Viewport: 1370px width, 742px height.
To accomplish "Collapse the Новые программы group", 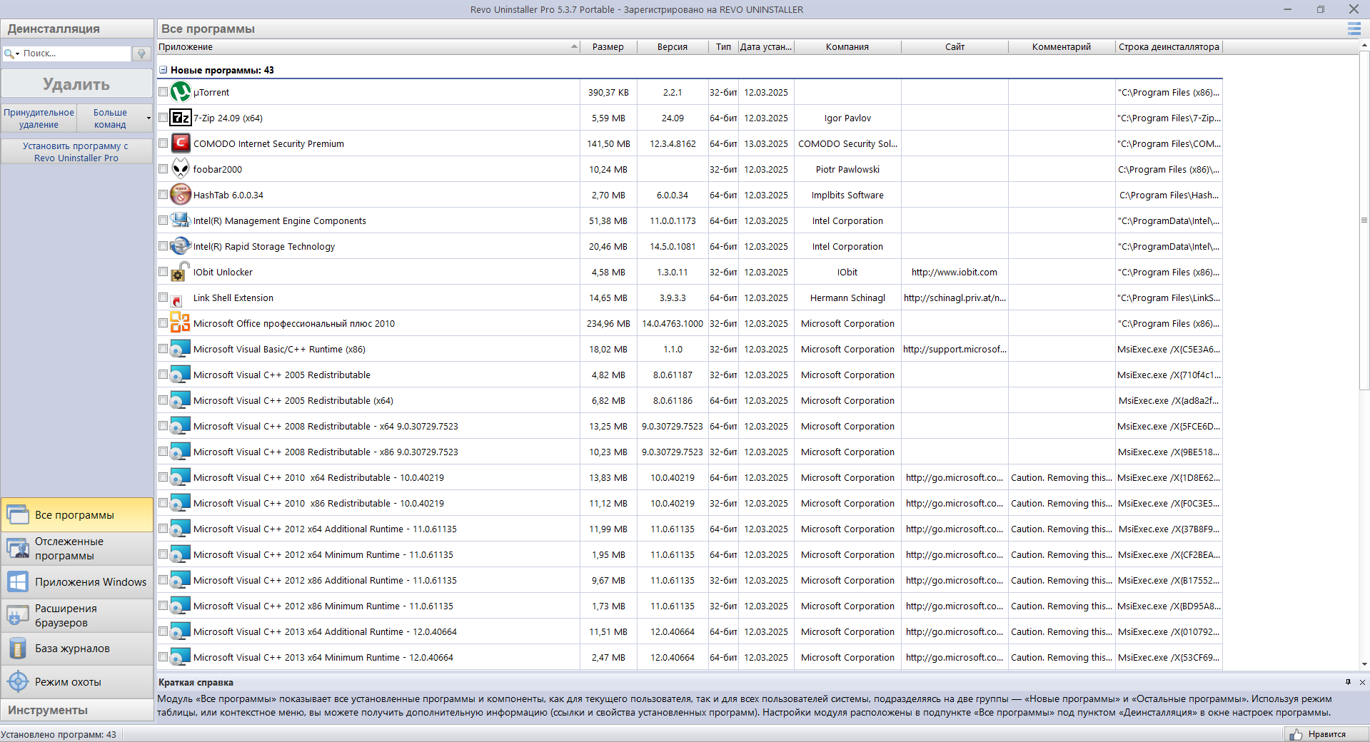I will point(163,70).
